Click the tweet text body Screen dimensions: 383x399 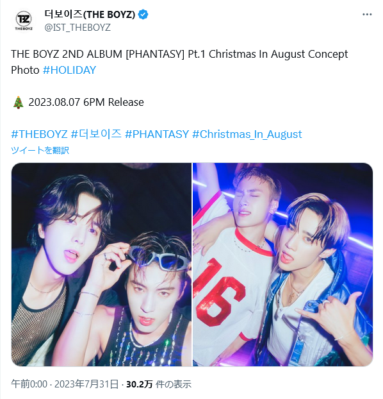(179, 62)
